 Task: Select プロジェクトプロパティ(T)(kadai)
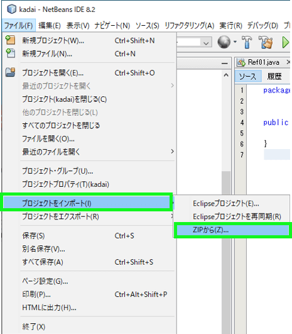tap(89, 184)
